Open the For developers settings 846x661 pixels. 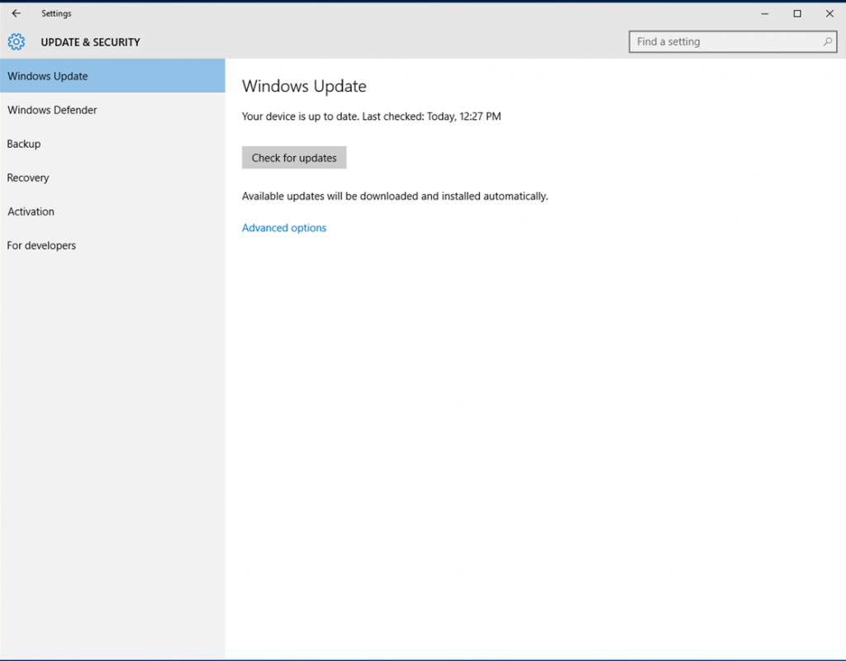coord(41,245)
